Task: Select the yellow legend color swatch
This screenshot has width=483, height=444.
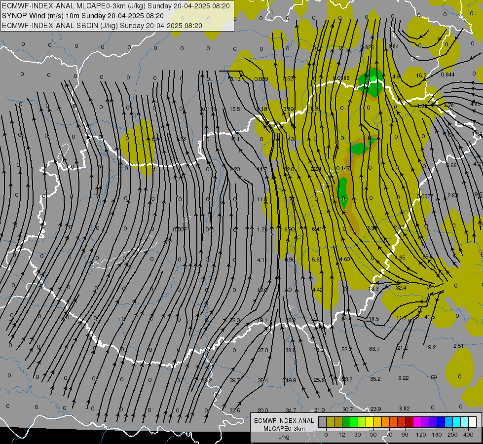Action: point(370,422)
